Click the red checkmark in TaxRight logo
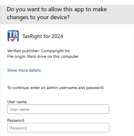The height and width of the screenshot is (136, 134). click(14, 39)
